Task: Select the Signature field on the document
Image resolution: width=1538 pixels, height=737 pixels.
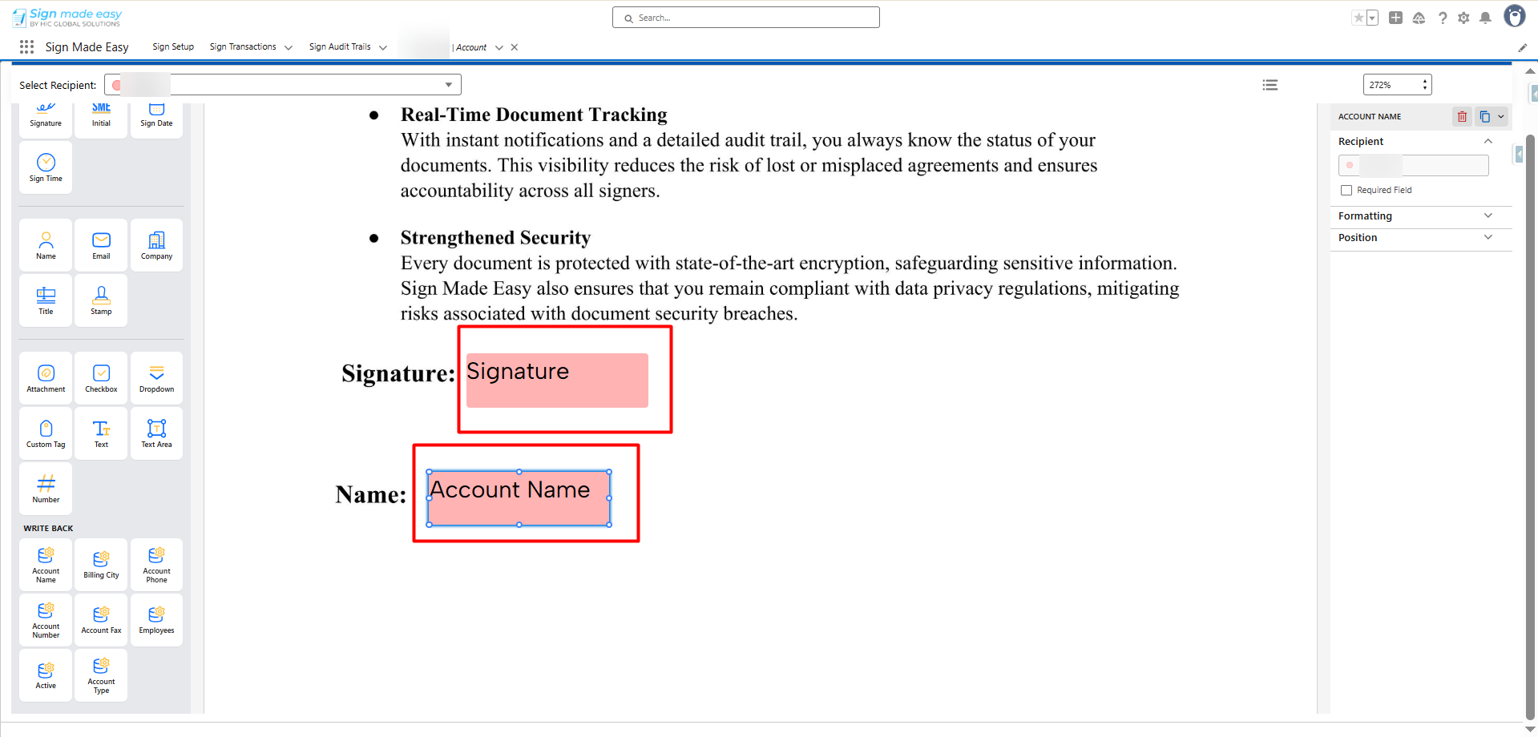Action: tap(557, 381)
